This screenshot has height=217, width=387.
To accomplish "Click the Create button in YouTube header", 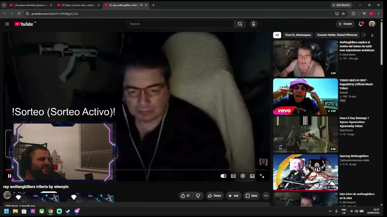I will tap(345, 24).
